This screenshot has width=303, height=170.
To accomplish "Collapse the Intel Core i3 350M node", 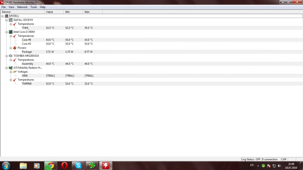I will click(x=7, y=32).
